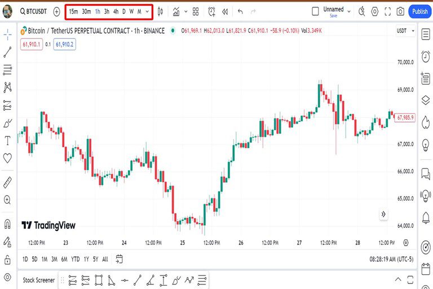The image size is (433, 289).
Task: Open the watchlist panel icon
Action: pyautogui.click(x=426, y=34)
